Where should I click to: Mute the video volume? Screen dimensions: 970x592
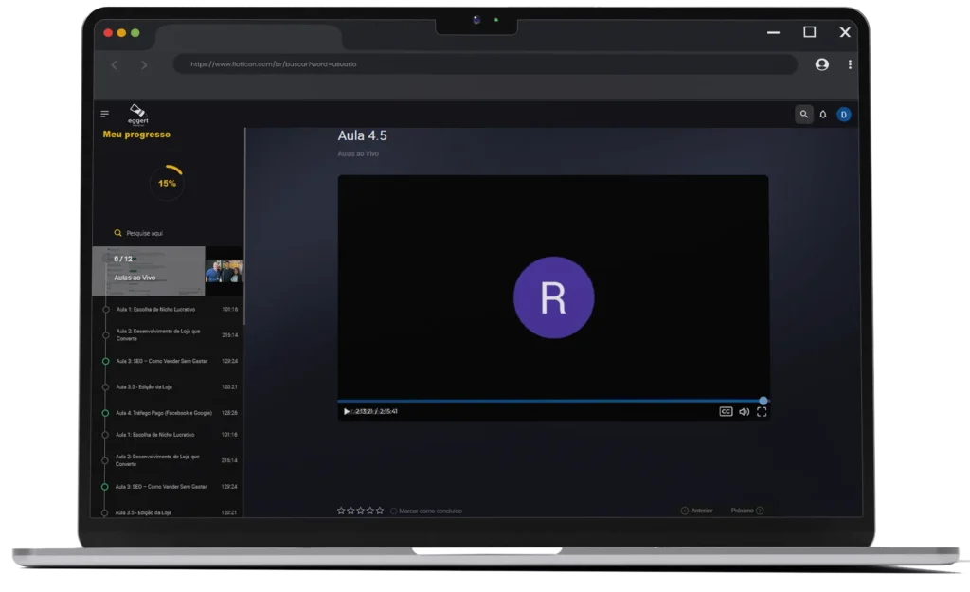coord(744,412)
